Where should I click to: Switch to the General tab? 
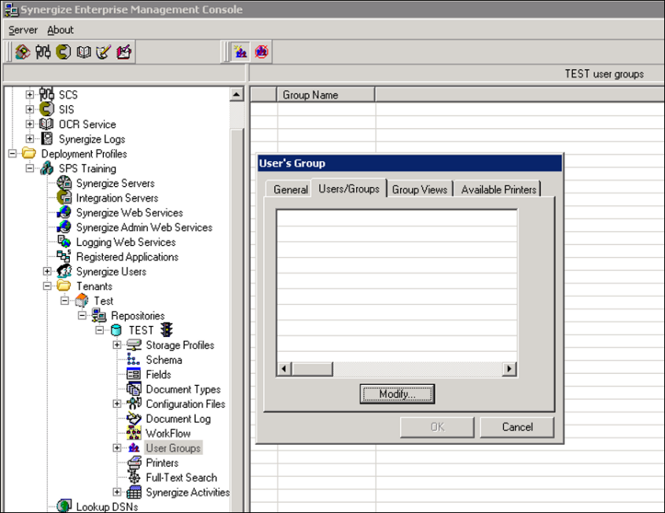click(291, 189)
